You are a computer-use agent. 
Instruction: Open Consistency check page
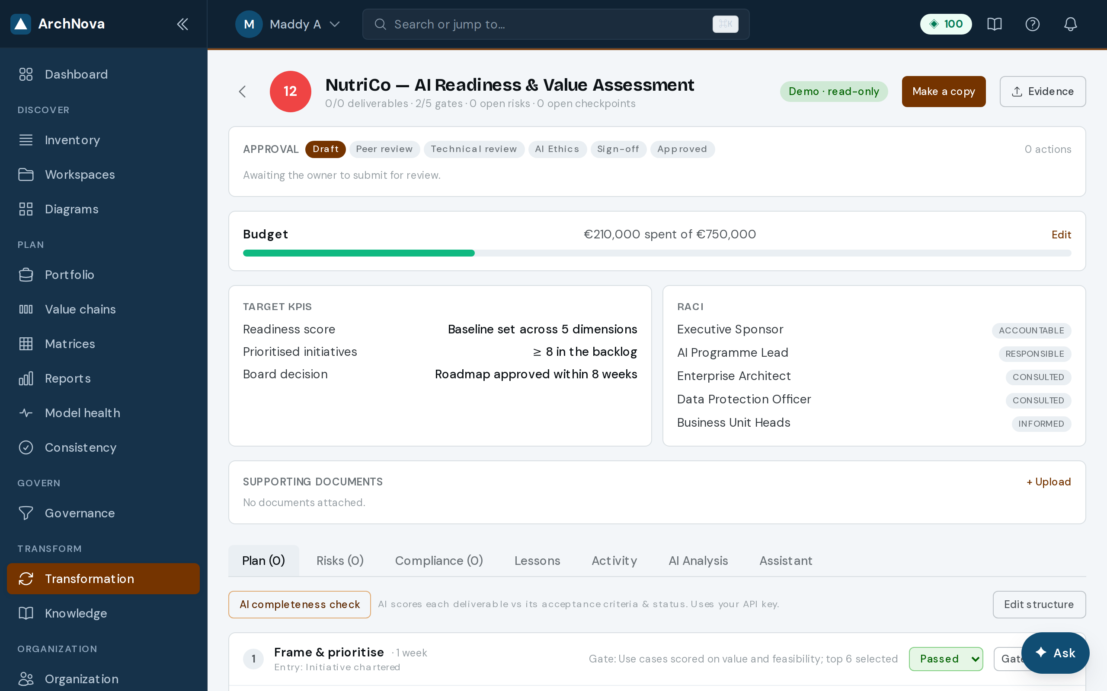click(x=103, y=447)
